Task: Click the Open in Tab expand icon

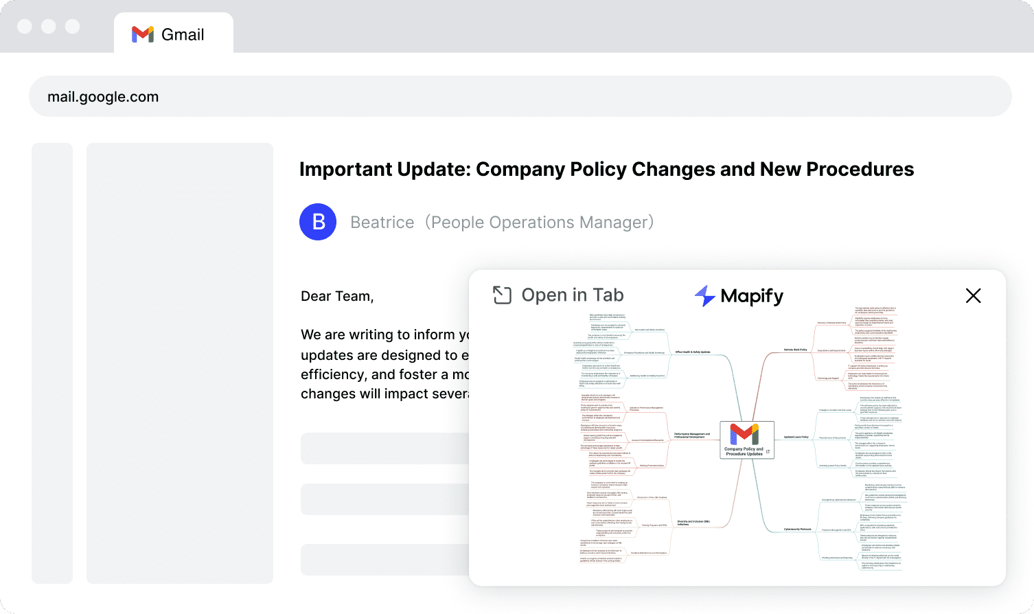Action: coord(502,295)
